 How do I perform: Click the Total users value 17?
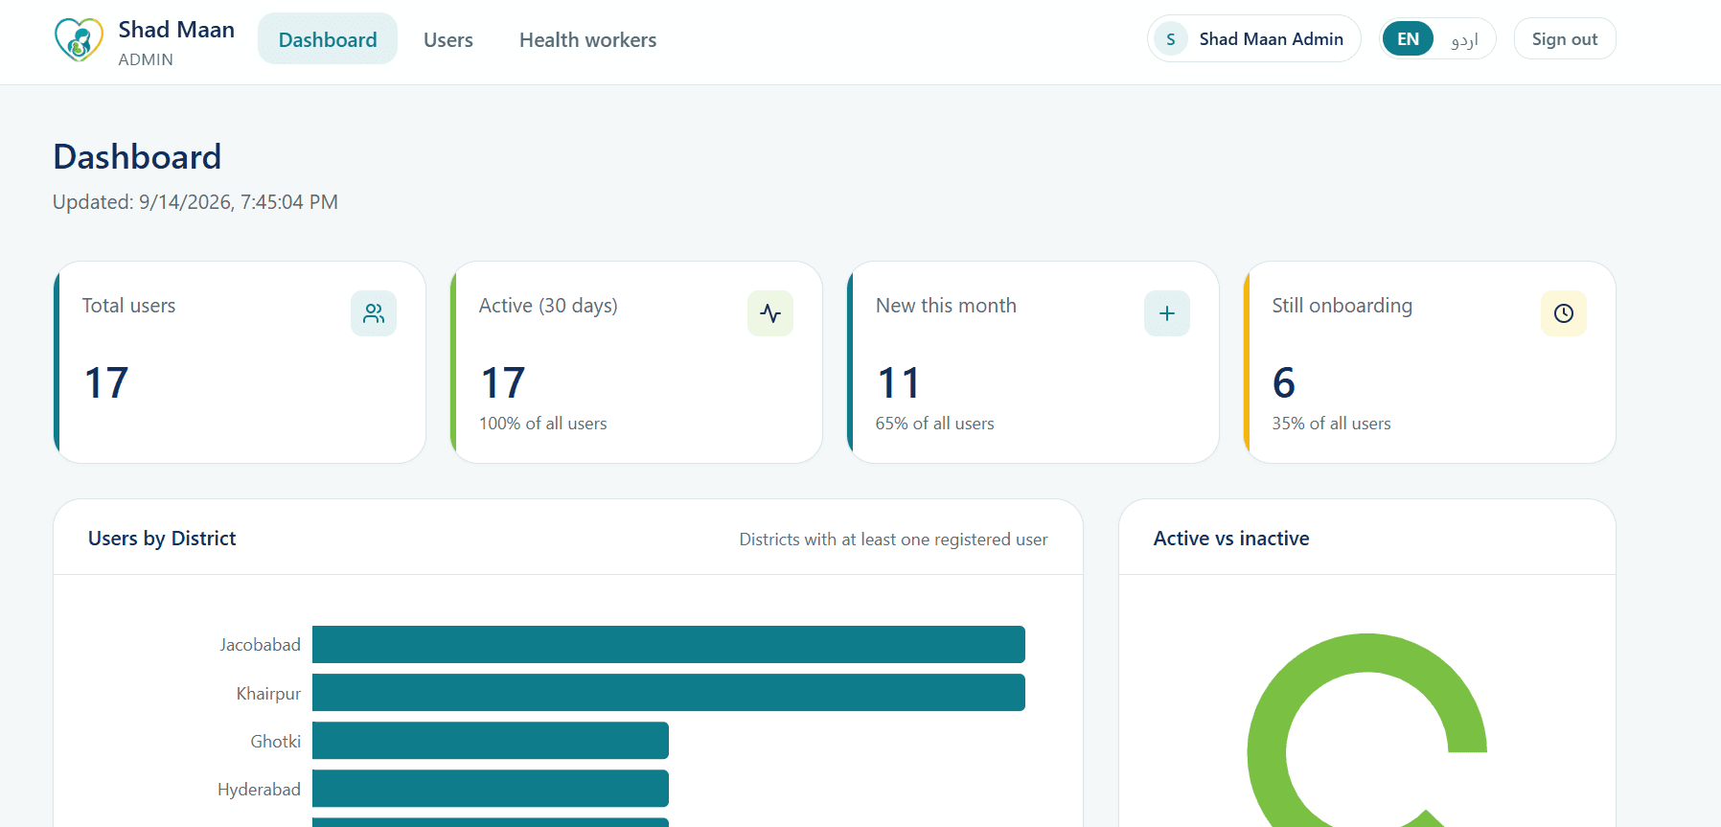pyautogui.click(x=106, y=383)
